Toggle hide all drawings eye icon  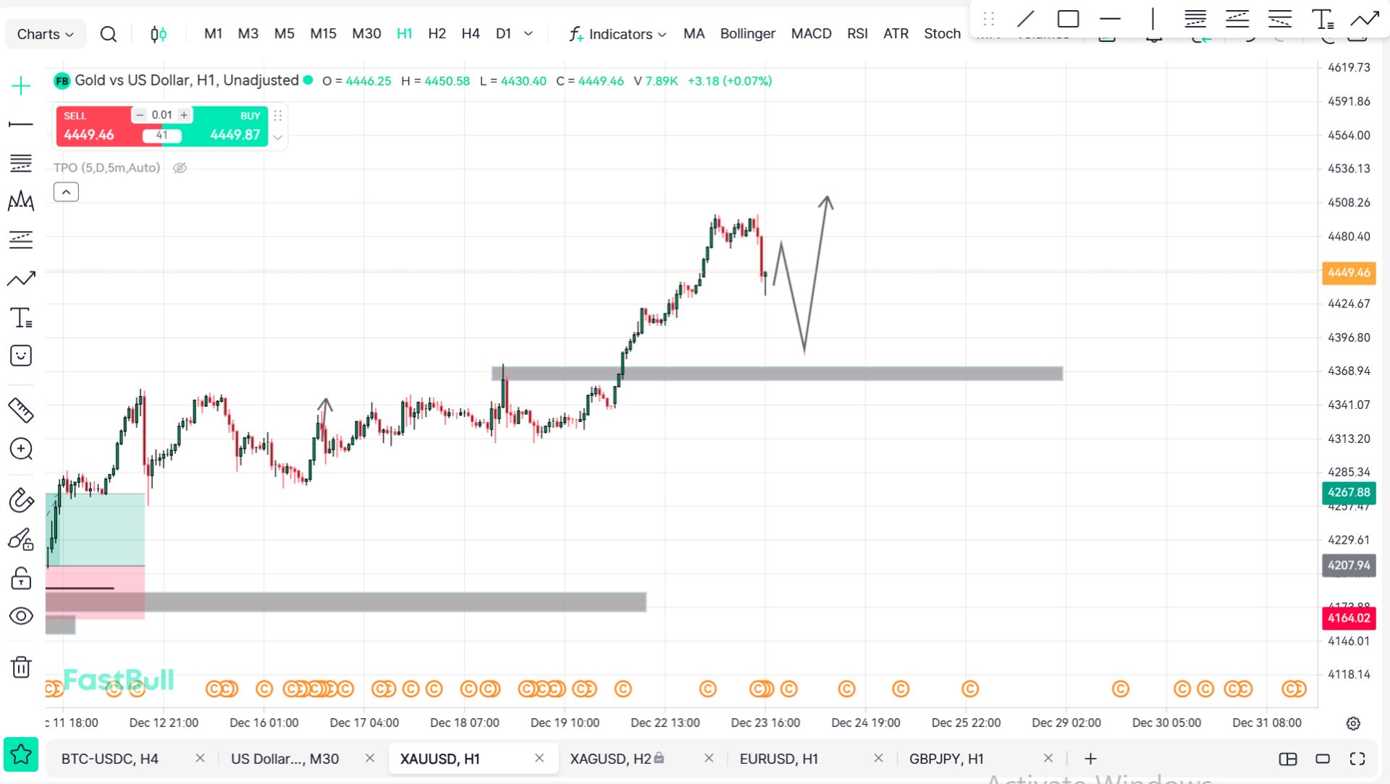click(21, 616)
